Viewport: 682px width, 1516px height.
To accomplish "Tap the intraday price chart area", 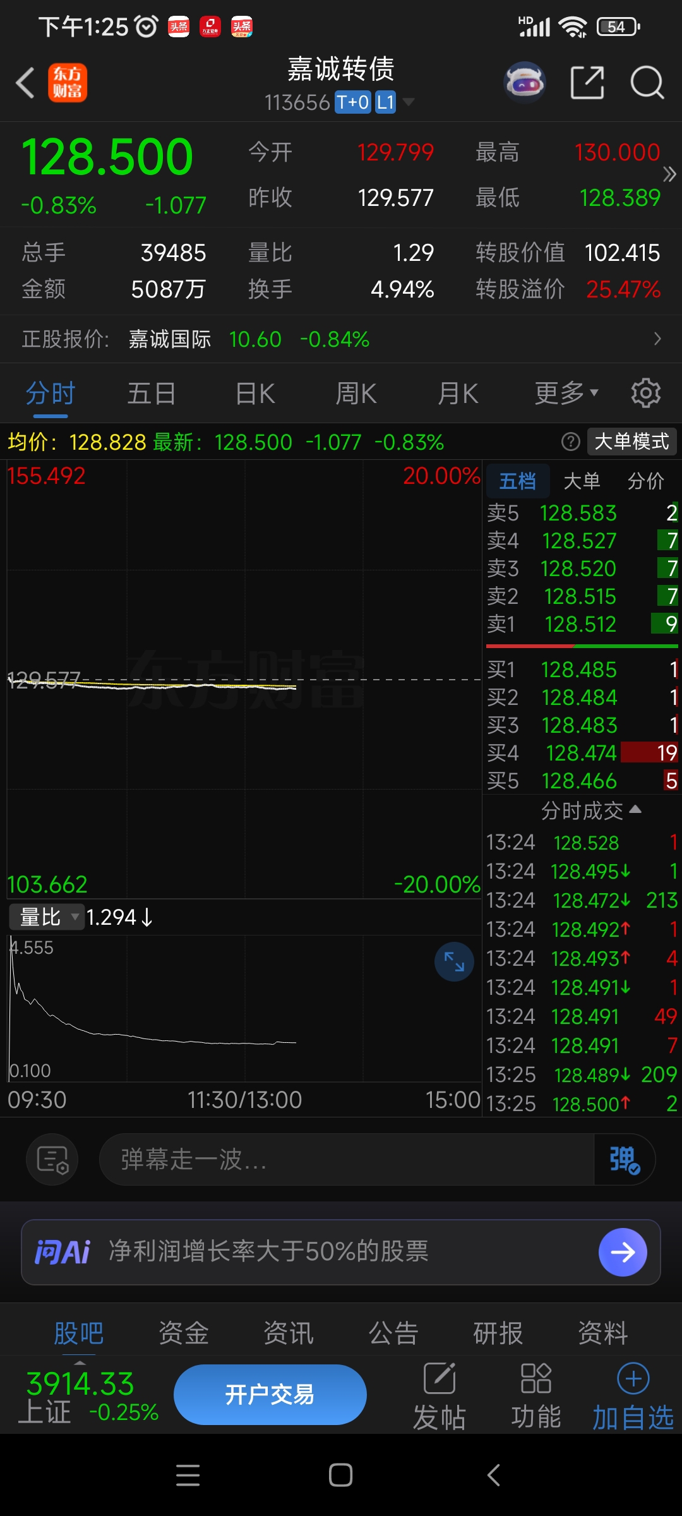I will click(244, 679).
